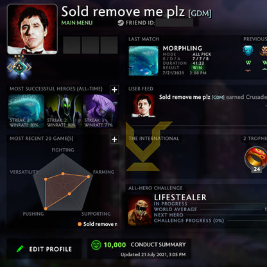Select Rubick hero tile with 80% winrate
Viewport: 267px width, 267px height.
click(64, 111)
